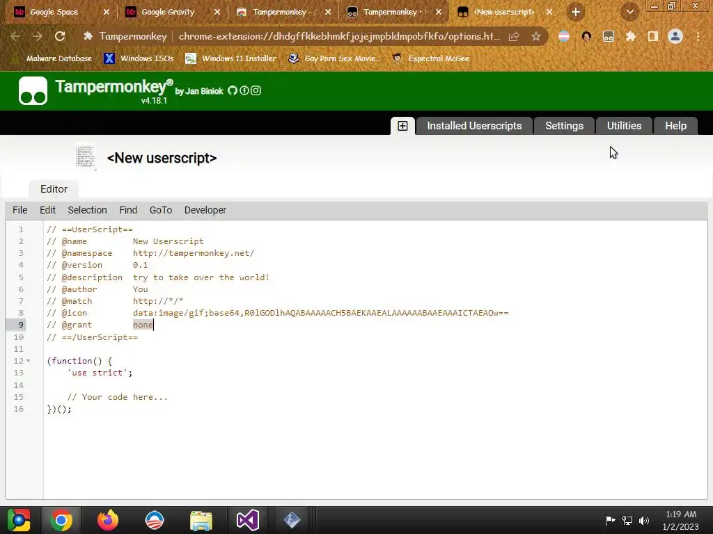Switch to the Help tab
Image resolution: width=713 pixels, height=534 pixels.
click(x=675, y=126)
